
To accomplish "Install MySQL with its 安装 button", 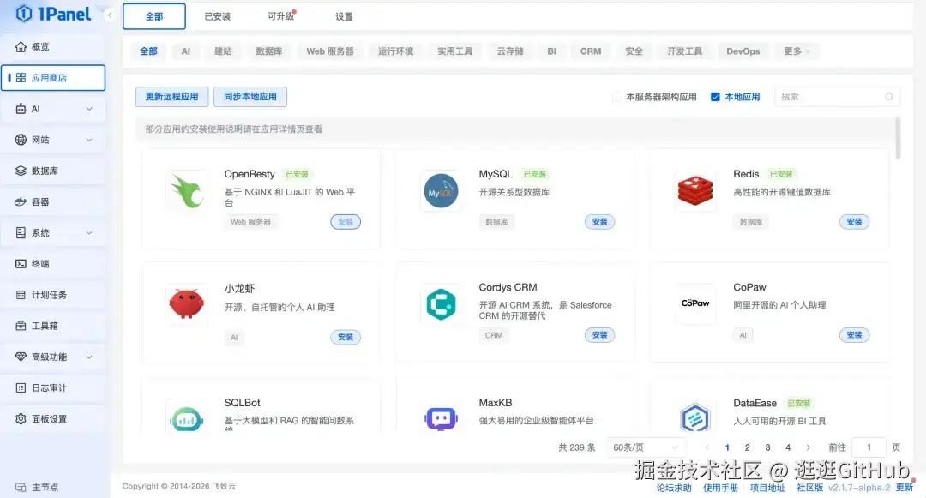I will click(x=600, y=222).
